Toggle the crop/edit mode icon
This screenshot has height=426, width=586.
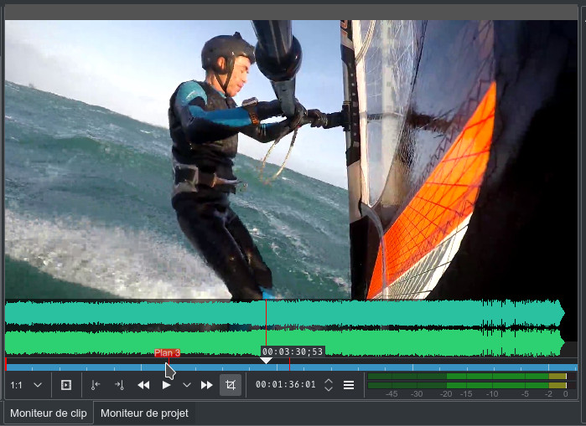(x=231, y=385)
